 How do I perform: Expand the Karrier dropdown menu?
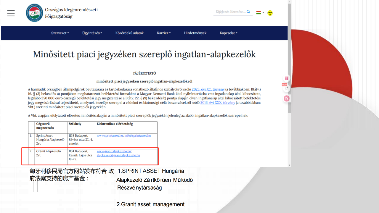point(164,33)
